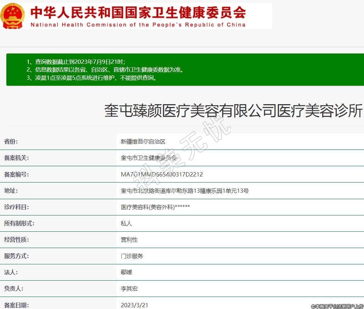Click the clinic name heading 奎屯臻颜医疗美容
364x309 pixels.
tap(233, 111)
